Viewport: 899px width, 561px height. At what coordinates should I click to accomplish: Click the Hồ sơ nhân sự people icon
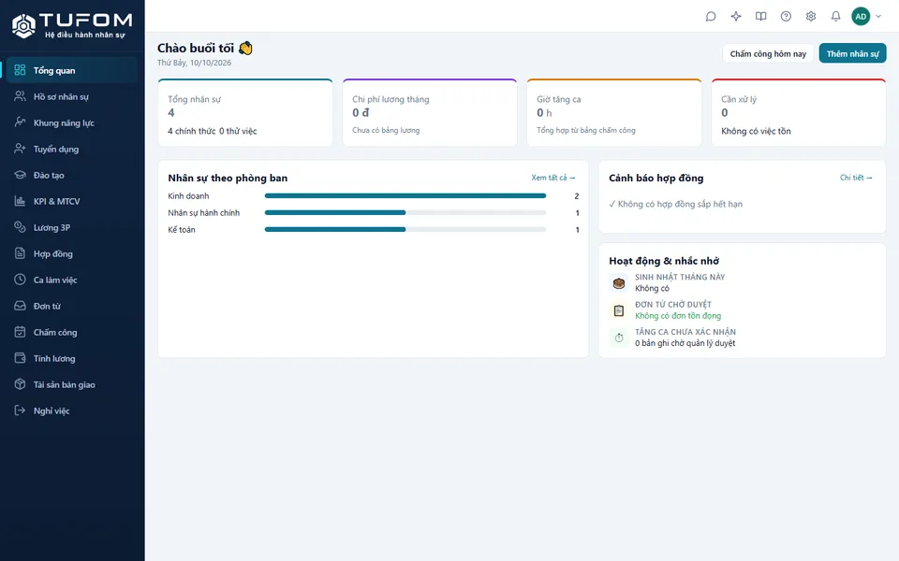pyautogui.click(x=20, y=96)
